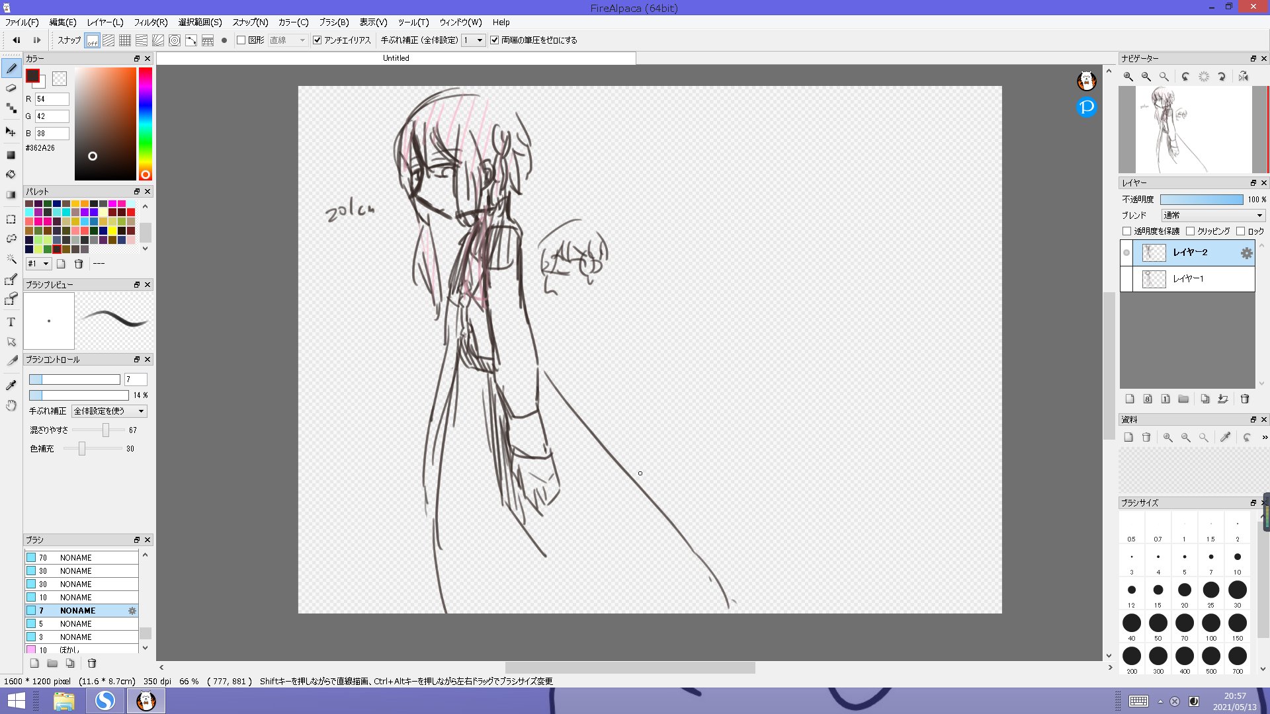Open settings gear for レイヤー2

point(1246,253)
